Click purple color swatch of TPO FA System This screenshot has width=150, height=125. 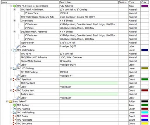[145, 6]
